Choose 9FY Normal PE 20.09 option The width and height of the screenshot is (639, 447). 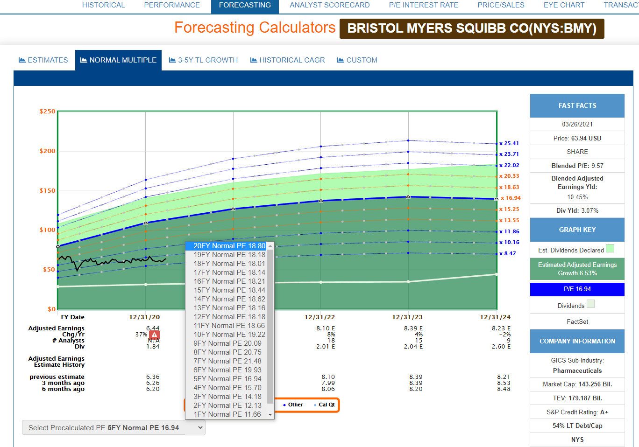[227, 343]
